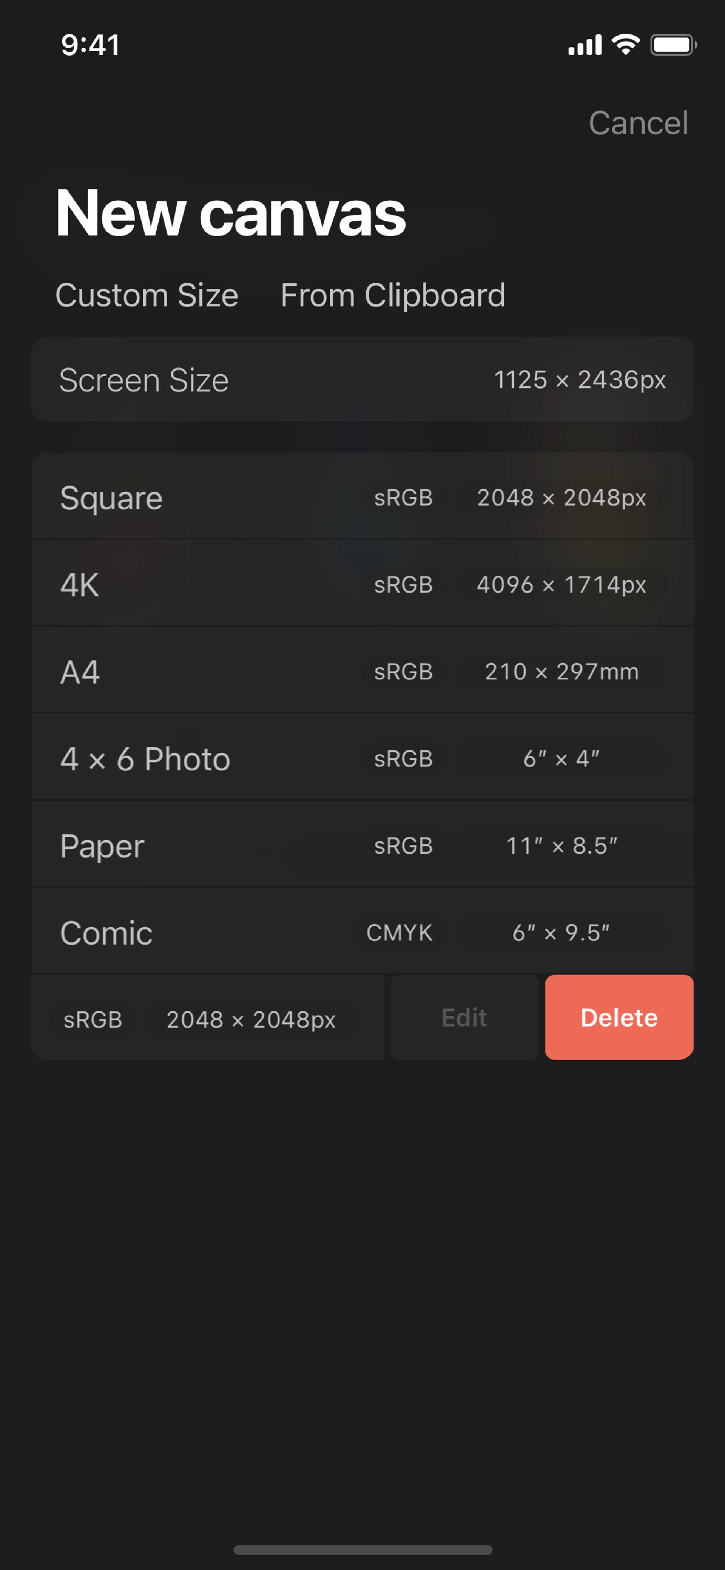Tap the 9:41 clock in status bar
This screenshot has height=1570, width=725.
[x=90, y=45]
